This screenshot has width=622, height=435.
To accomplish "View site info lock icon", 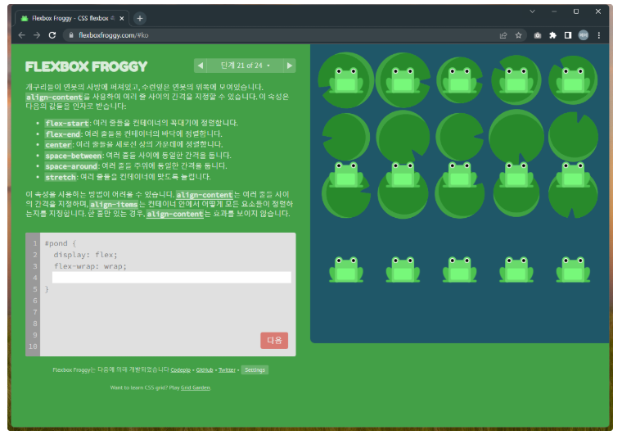I will pyautogui.click(x=71, y=35).
